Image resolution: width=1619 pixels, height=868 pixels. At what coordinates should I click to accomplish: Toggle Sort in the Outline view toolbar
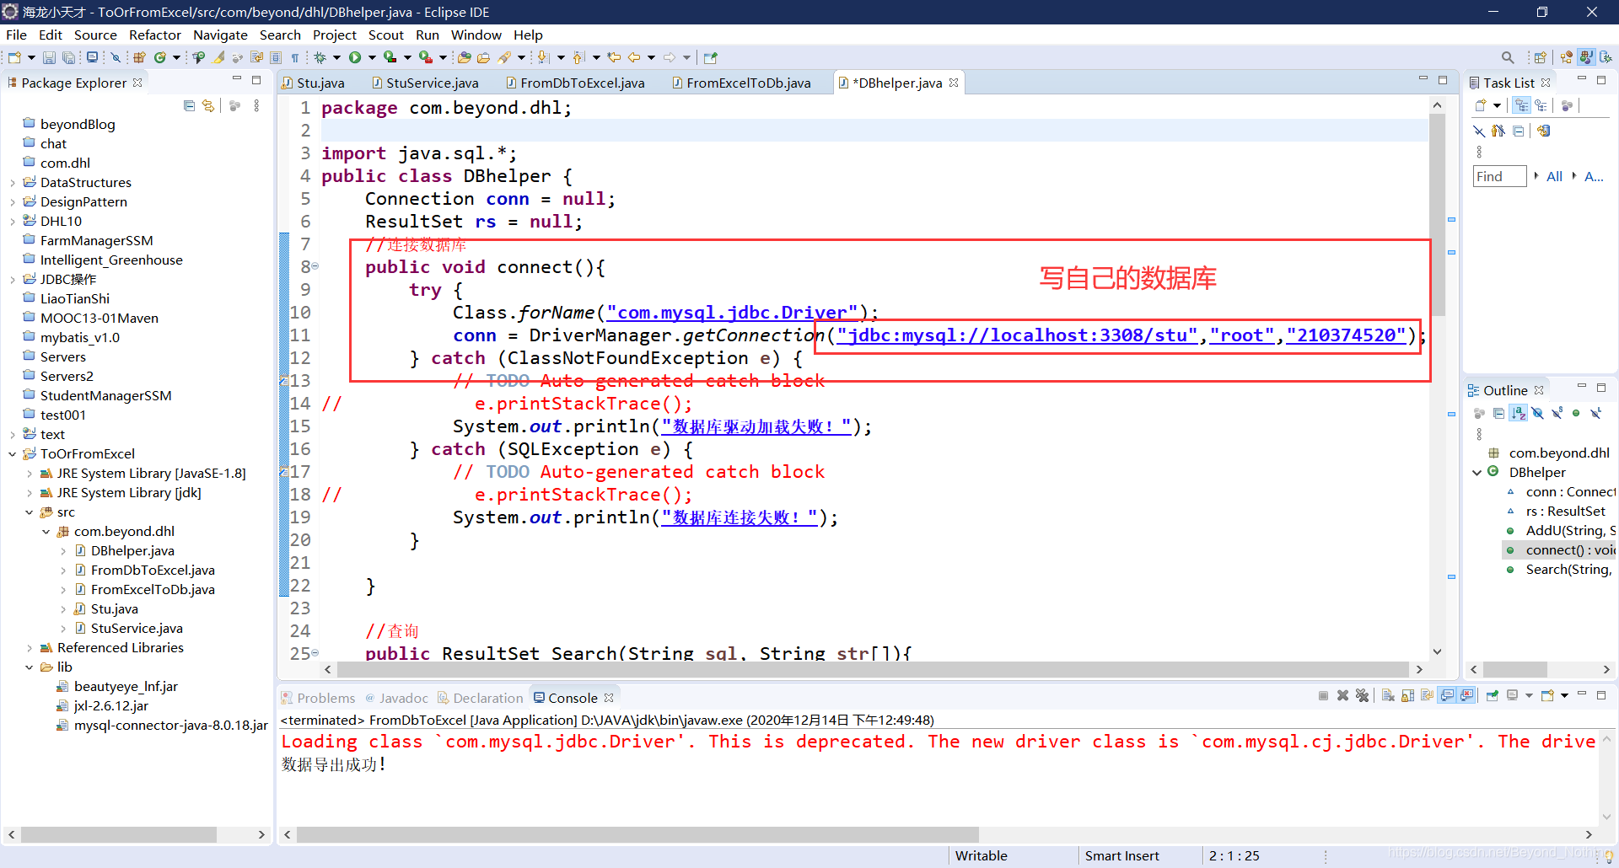point(1518,412)
